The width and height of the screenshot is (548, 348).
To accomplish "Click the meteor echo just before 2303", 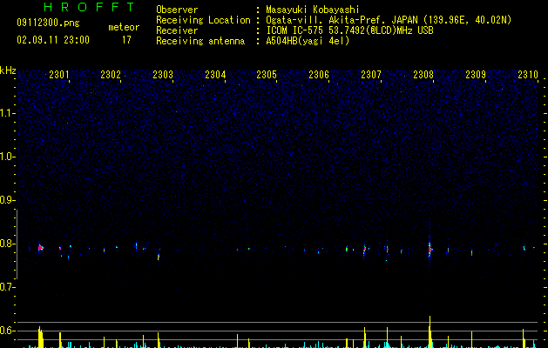I will tap(159, 257).
